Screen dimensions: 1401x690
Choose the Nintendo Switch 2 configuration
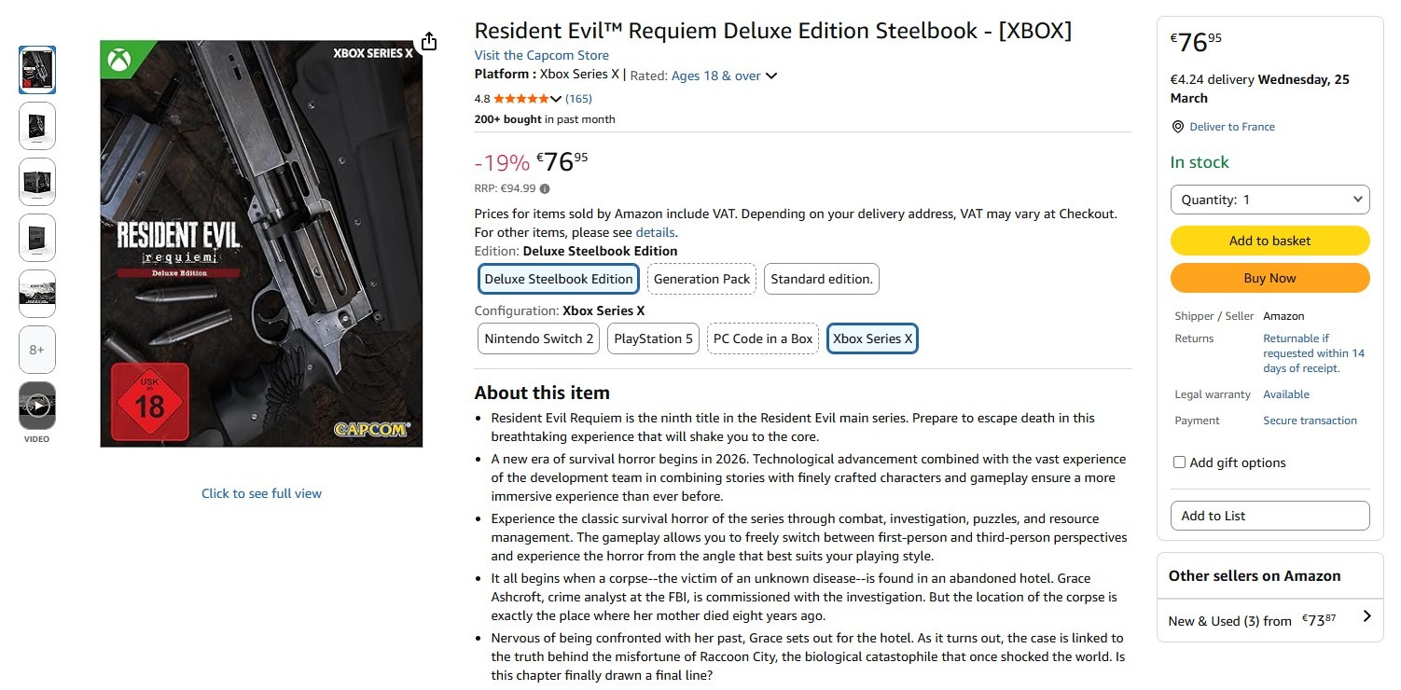click(539, 338)
